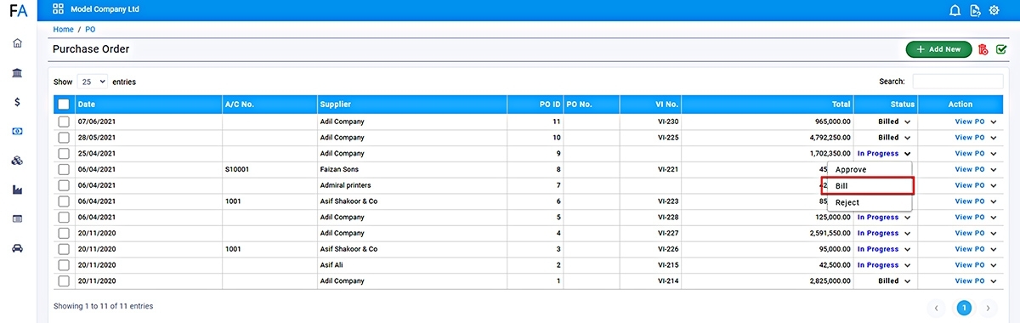Viewport: 1020px width, 323px height.
Task: Click the green checkmark approve icon
Action: point(1001,49)
